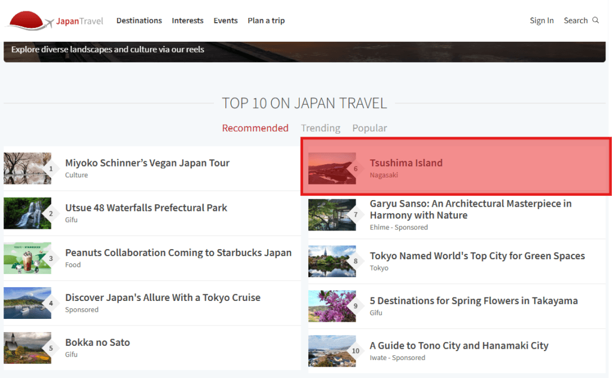
Task: Open Guide to Tono City and Hanamaki
Action: [458, 345]
